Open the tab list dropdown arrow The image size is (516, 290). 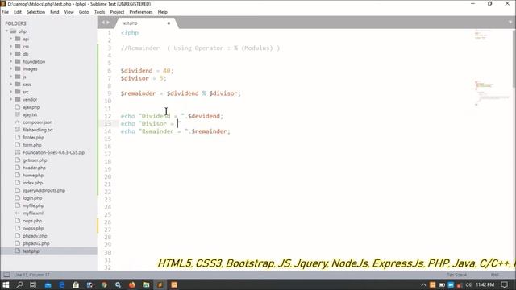point(510,23)
